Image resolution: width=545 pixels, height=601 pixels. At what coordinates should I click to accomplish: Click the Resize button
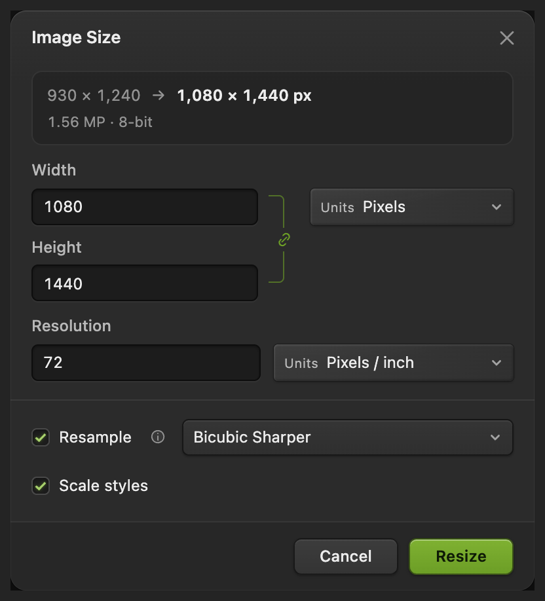461,556
